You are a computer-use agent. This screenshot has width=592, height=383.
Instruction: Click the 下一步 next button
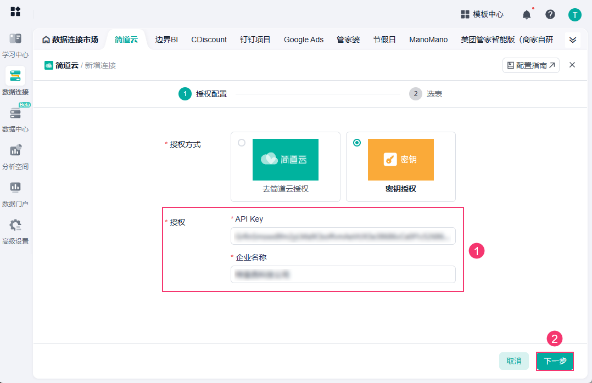pos(555,361)
